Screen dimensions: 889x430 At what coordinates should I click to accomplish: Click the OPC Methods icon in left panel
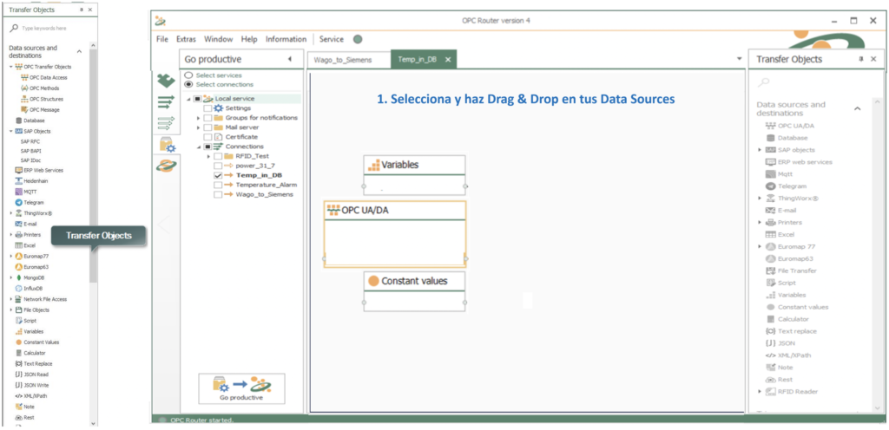[24, 88]
